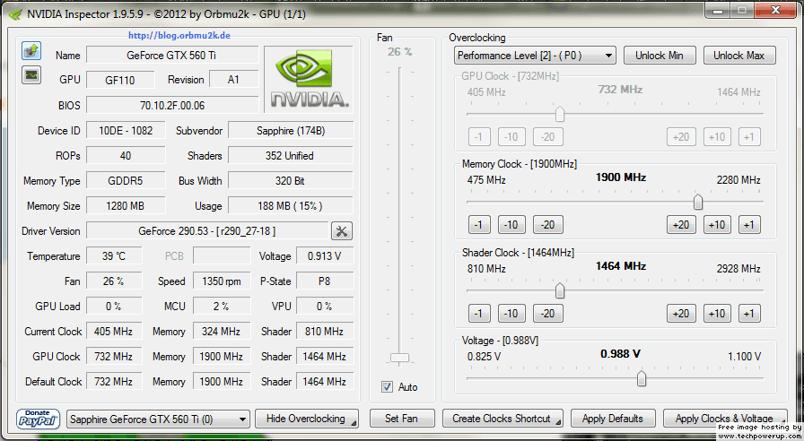The width and height of the screenshot is (804, 441).
Task: Increase Shader Clock by 1 MHz
Action: click(749, 314)
